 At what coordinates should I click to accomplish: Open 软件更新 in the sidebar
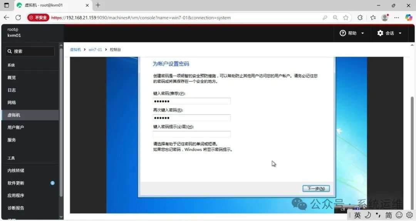(30, 183)
